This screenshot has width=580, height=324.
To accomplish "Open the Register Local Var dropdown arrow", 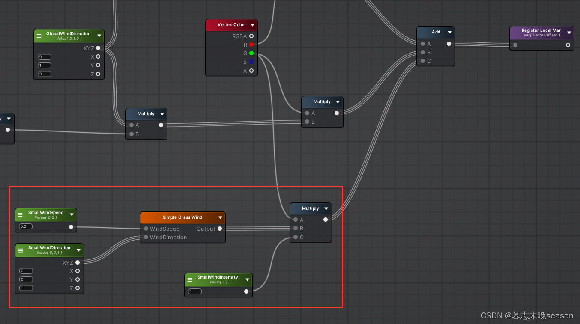I will coord(569,32).
